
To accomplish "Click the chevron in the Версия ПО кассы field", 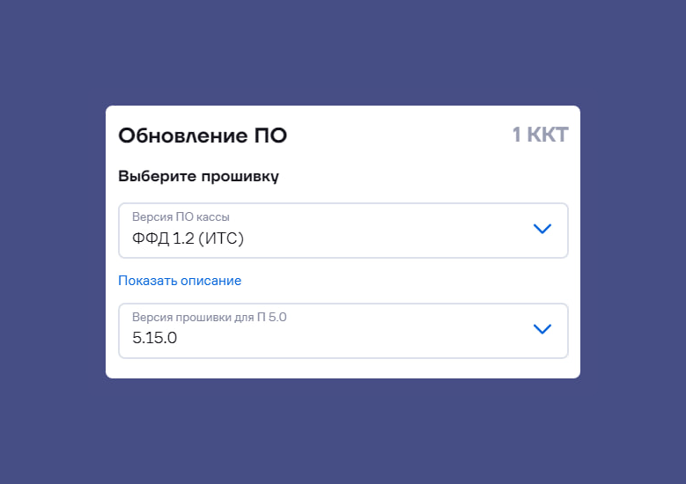I will 542,229.
